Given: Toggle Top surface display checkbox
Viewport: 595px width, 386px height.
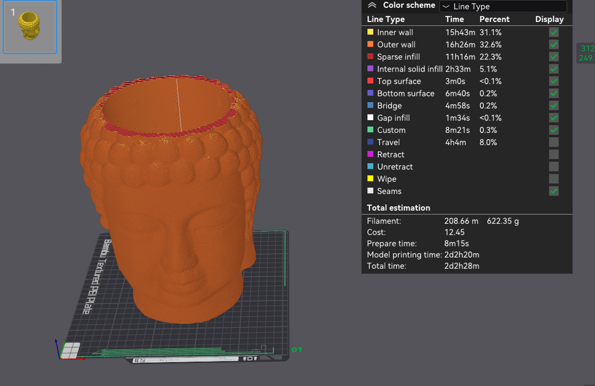Looking at the screenshot, I should point(553,81).
